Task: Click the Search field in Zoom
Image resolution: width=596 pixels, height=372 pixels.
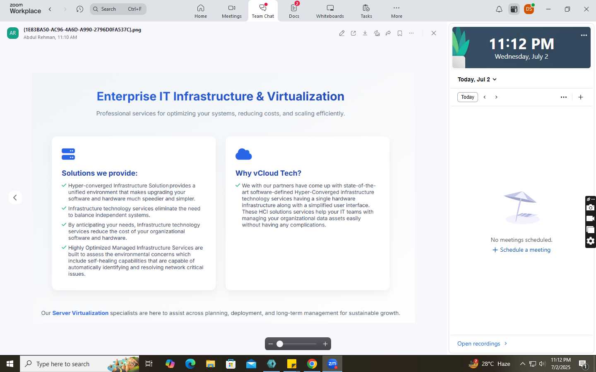Action: tap(118, 9)
